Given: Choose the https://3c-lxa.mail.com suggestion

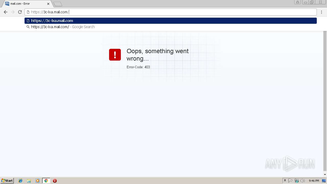Looking at the screenshot, I should (x=171, y=21).
